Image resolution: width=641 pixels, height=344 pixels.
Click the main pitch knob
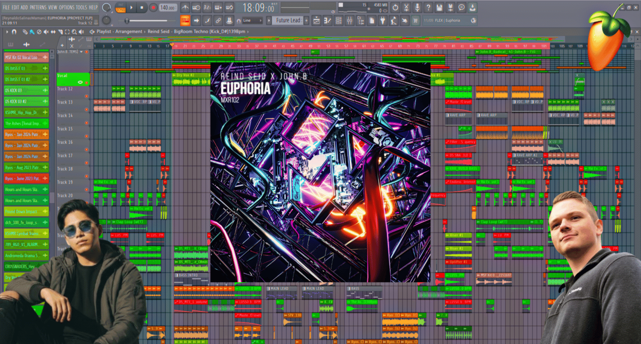point(107,20)
